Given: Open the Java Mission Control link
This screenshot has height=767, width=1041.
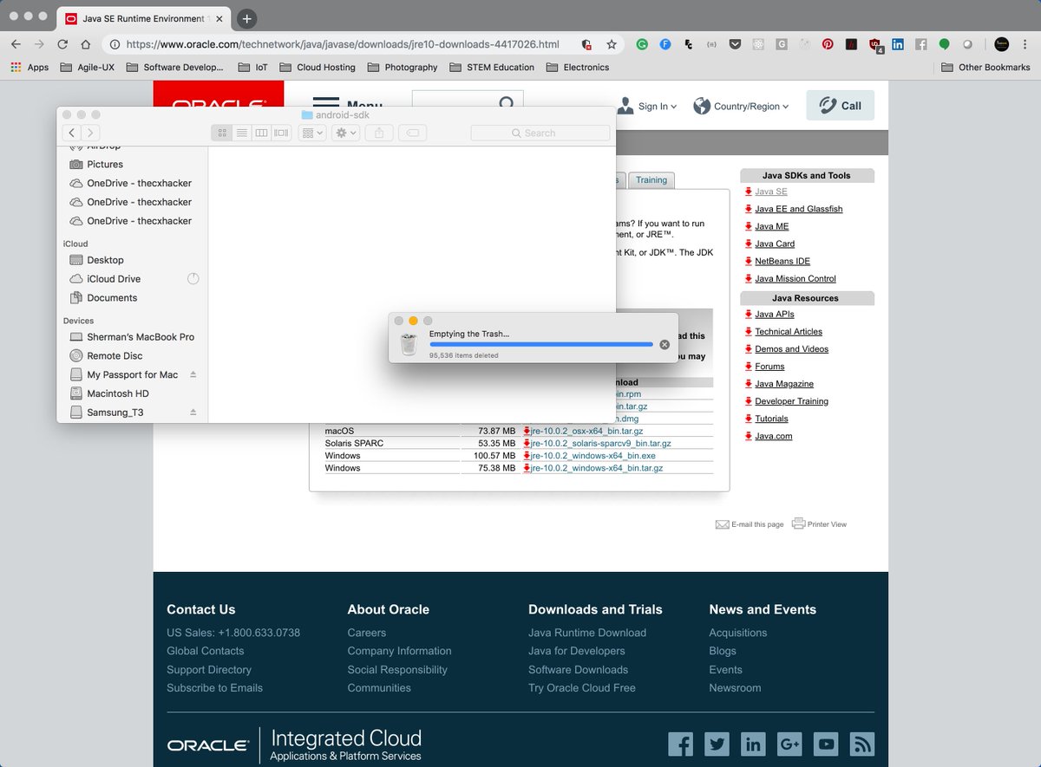Looking at the screenshot, I should coord(795,278).
